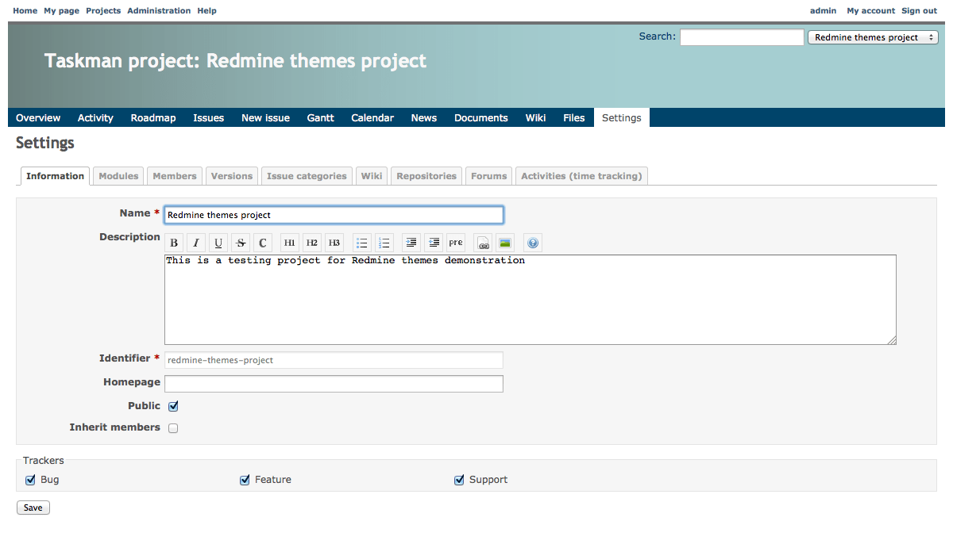
Task: Select the Information settings tab
Action: point(55,176)
